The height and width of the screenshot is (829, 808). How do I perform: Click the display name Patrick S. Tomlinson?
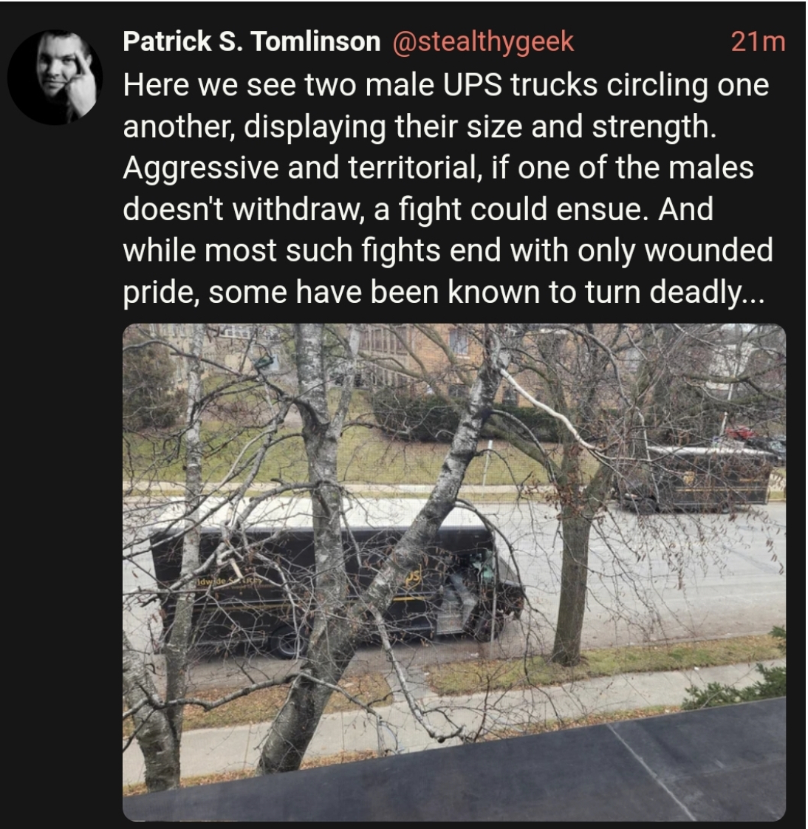[252, 41]
